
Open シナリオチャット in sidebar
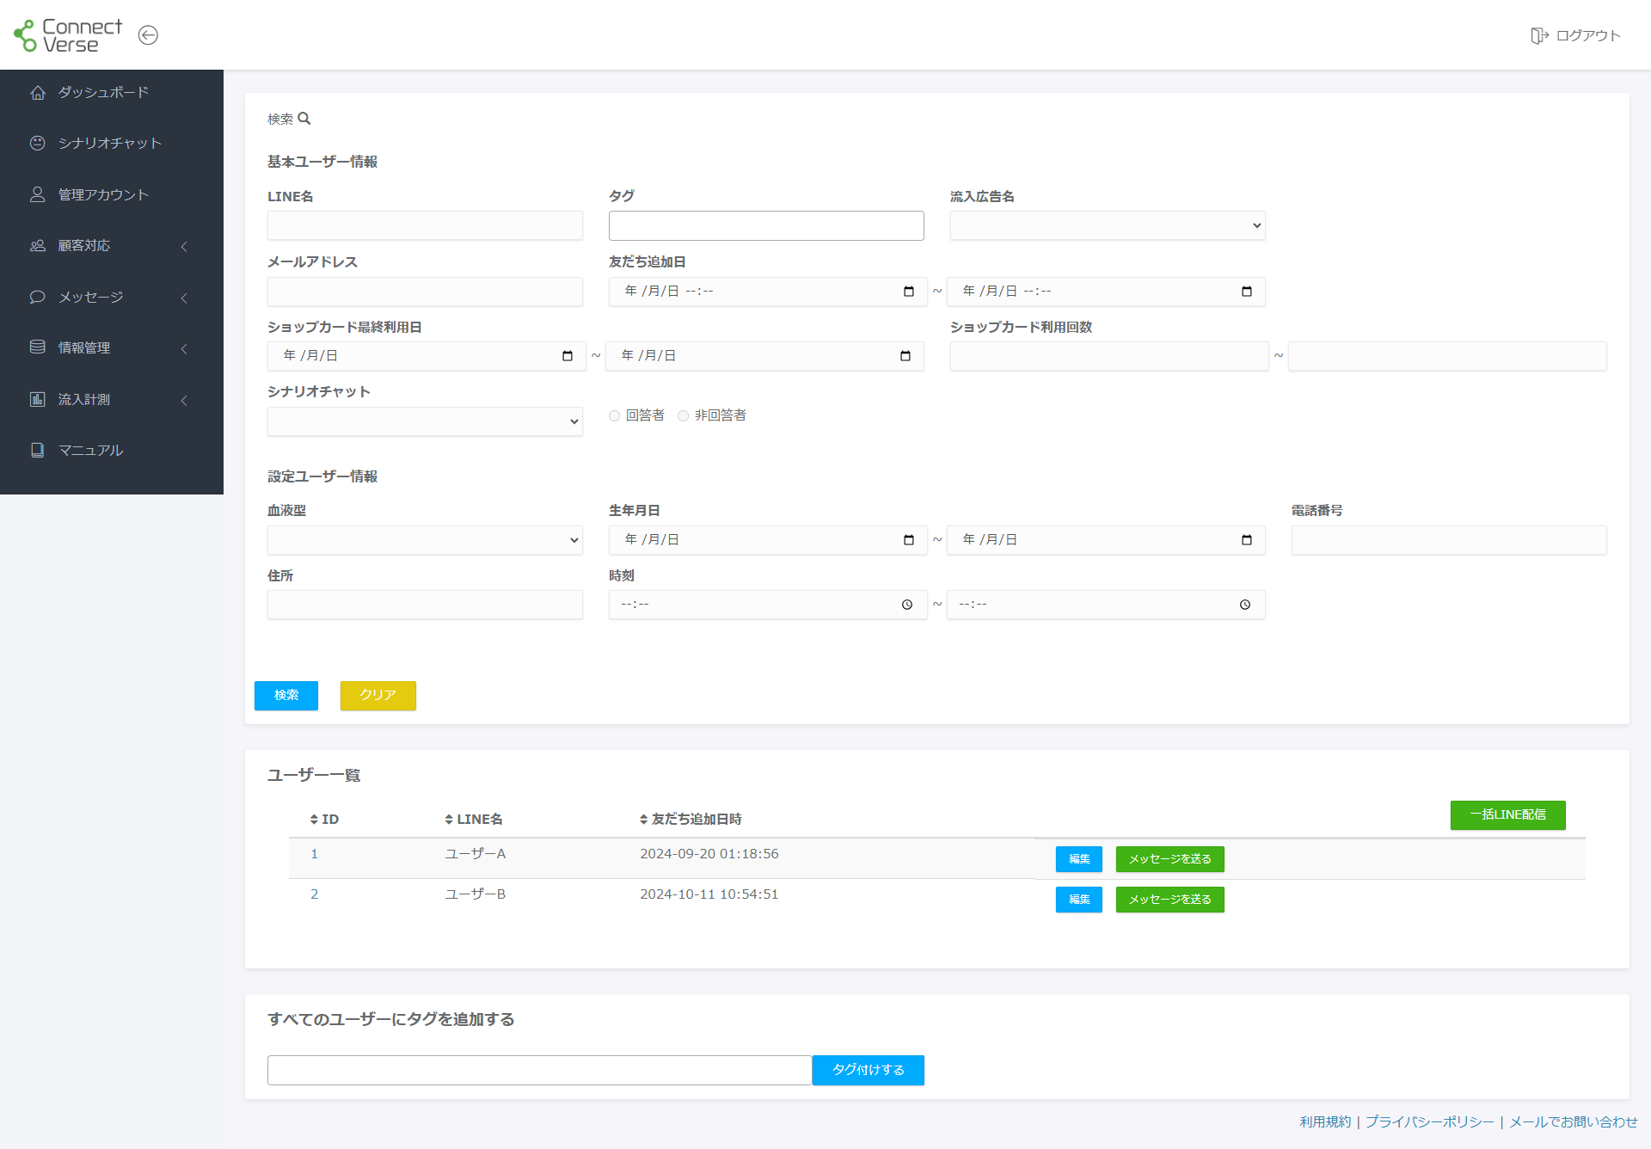click(x=112, y=143)
